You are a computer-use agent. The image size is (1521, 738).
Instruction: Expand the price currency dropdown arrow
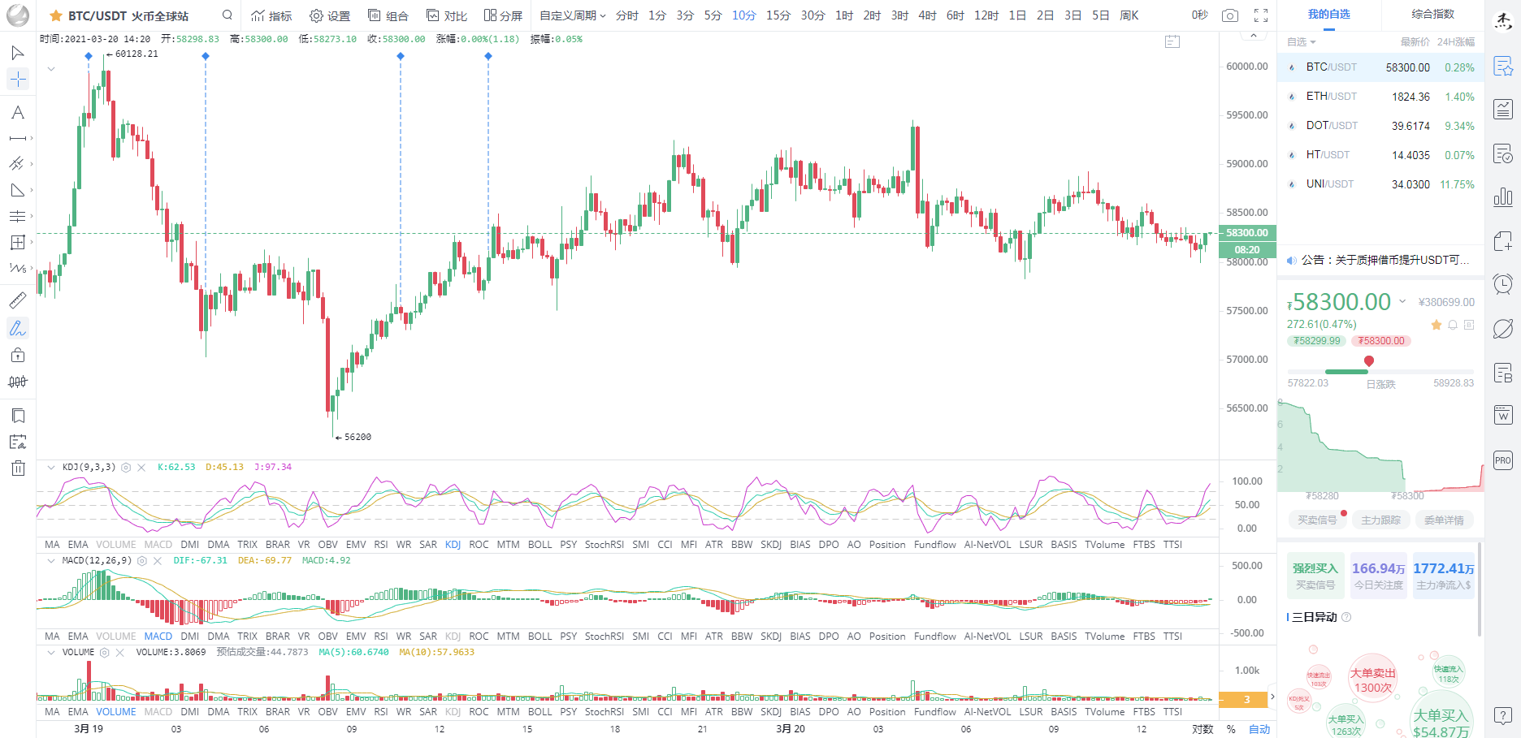click(x=1402, y=301)
